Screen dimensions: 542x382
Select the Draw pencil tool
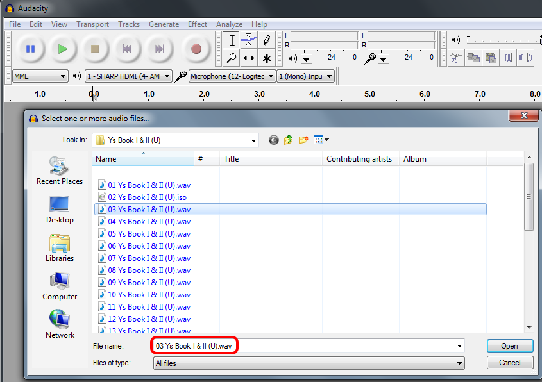[266, 40]
